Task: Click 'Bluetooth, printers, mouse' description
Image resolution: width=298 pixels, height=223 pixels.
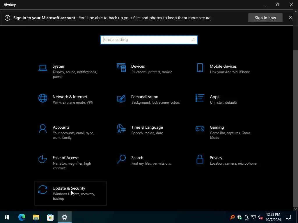Action: 152,72
